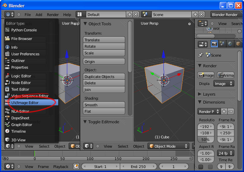This screenshot has height=172, width=244.
Task: Toggle the Border checkbox under Aspect Ratio
Action: [201, 167]
